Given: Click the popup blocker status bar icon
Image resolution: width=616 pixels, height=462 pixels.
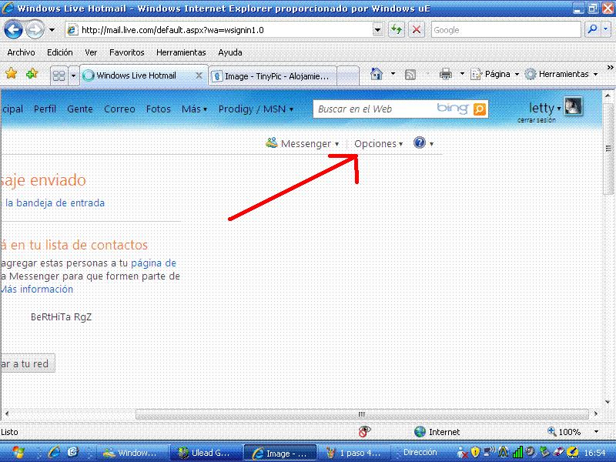Looking at the screenshot, I should (364, 431).
